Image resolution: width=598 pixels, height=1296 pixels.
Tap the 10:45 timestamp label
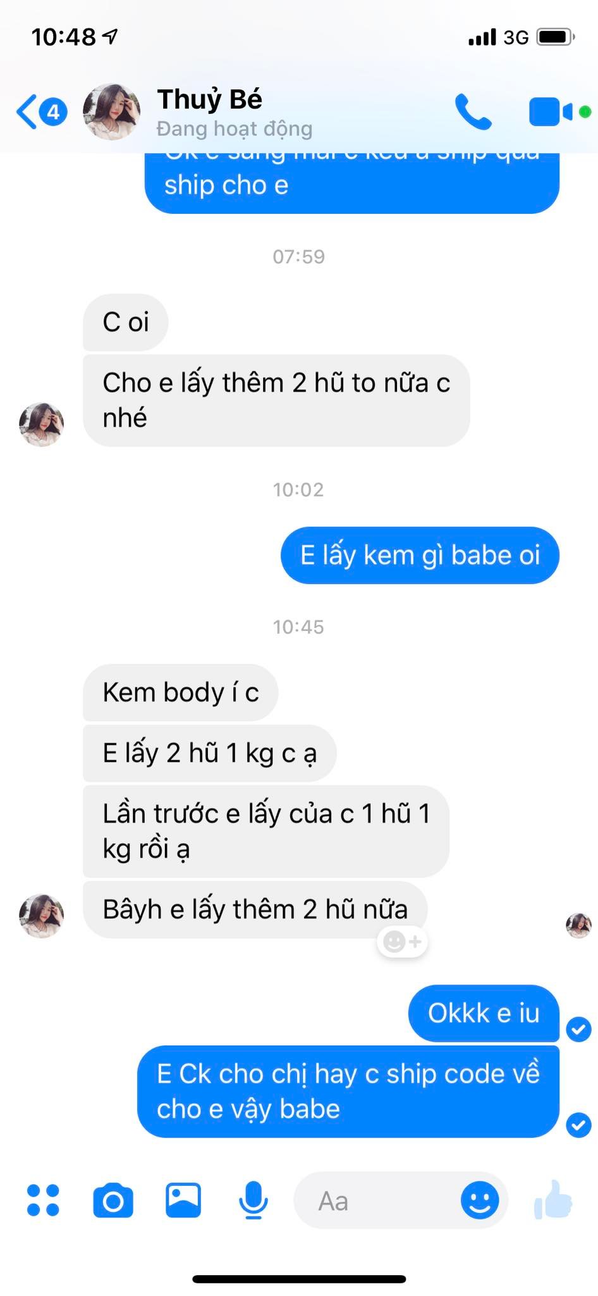[x=298, y=627]
